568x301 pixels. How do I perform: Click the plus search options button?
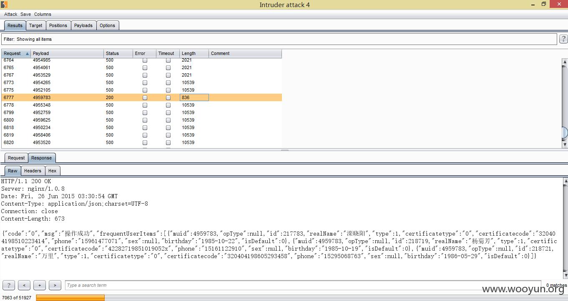(x=40, y=285)
